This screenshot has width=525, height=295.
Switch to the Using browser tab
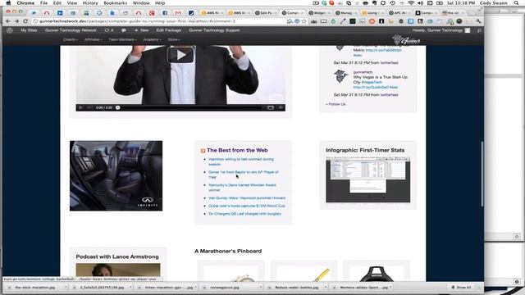click(x=372, y=13)
